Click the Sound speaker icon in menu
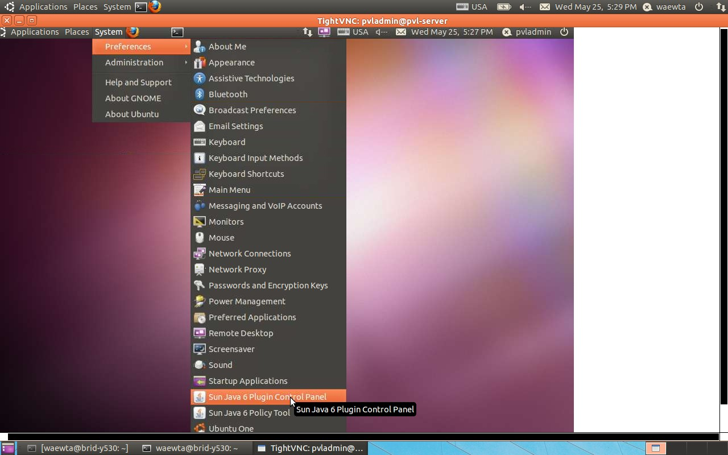The width and height of the screenshot is (728, 455). tap(199, 365)
